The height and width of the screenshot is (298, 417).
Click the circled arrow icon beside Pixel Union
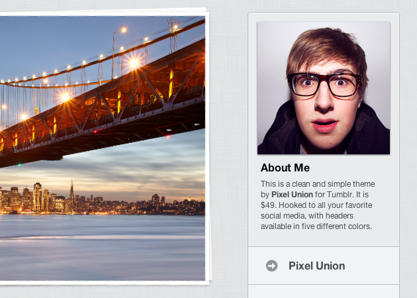(x=271, y=266)
